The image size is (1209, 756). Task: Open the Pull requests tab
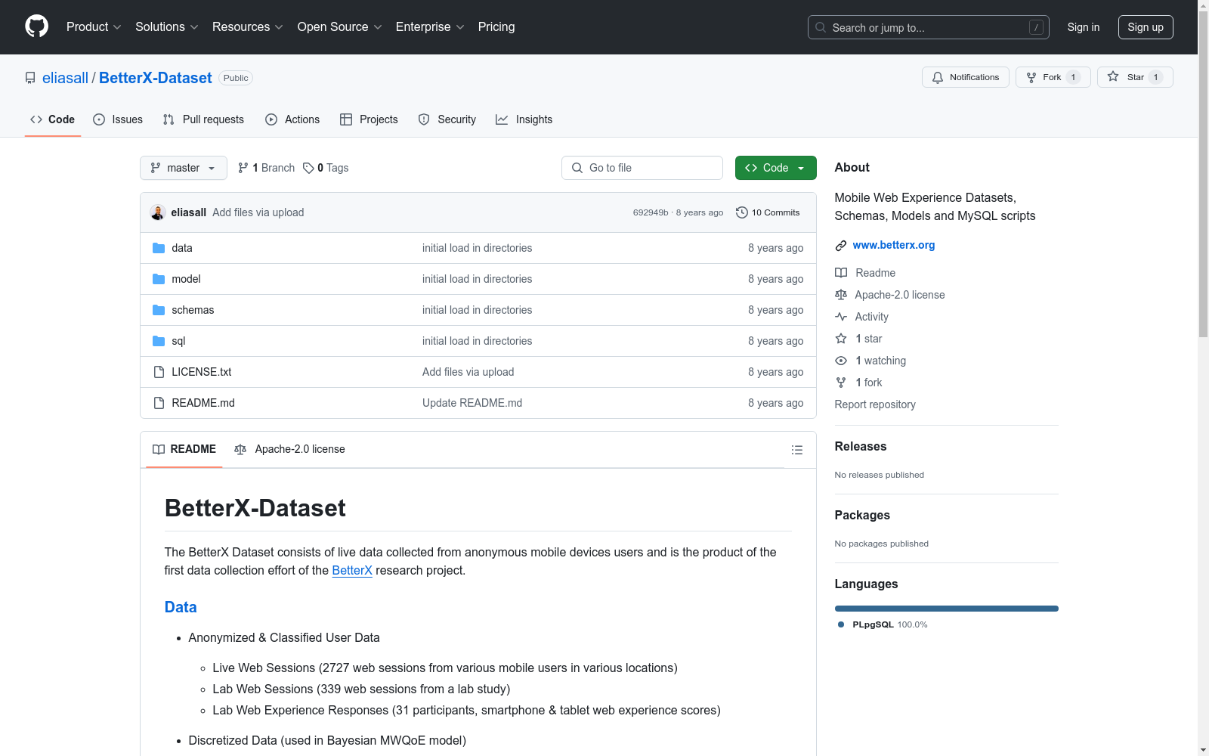tap(203, 119)
